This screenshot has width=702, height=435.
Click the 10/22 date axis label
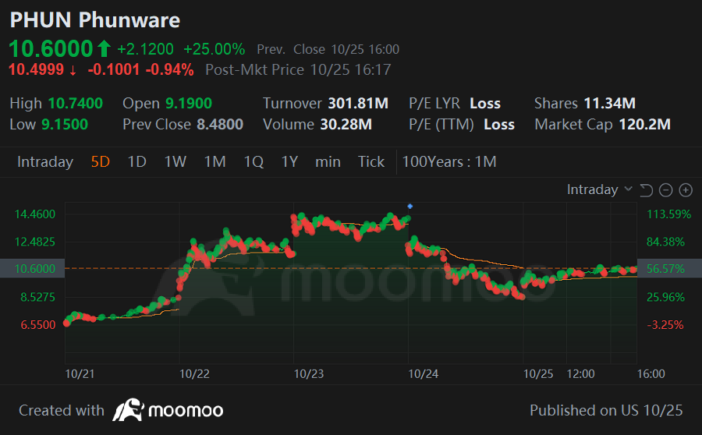coord(194,373)
